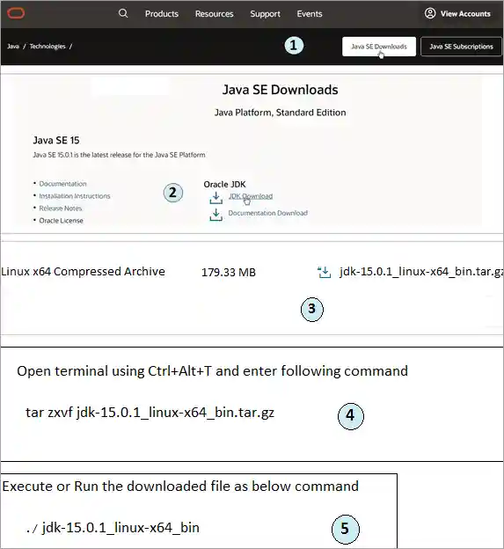504x549 pixels.
Task: Click 'Java Platform, Standard Edition' subtitle
Action: pos(280,113)
